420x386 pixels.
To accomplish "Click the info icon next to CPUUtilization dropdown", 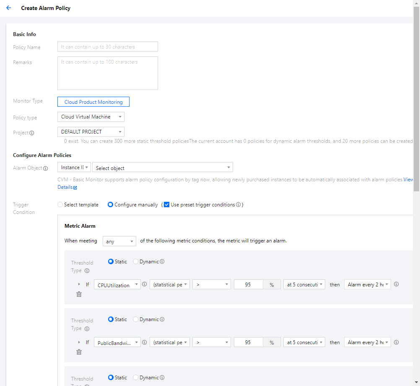I will click(144, 284).
